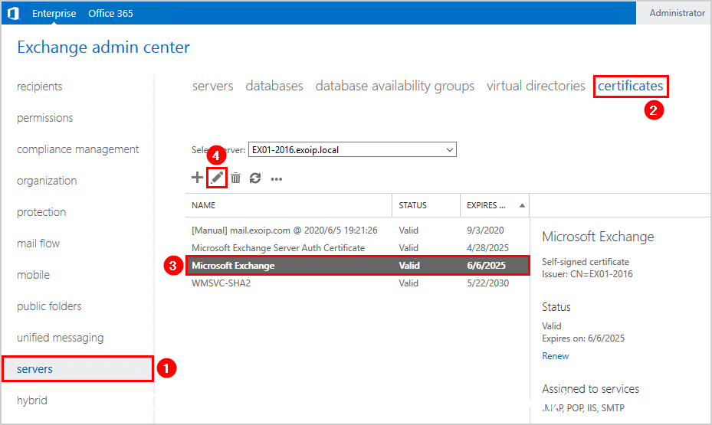
Task: Select servers in the left navigation
Action: (x=77, y=369)
